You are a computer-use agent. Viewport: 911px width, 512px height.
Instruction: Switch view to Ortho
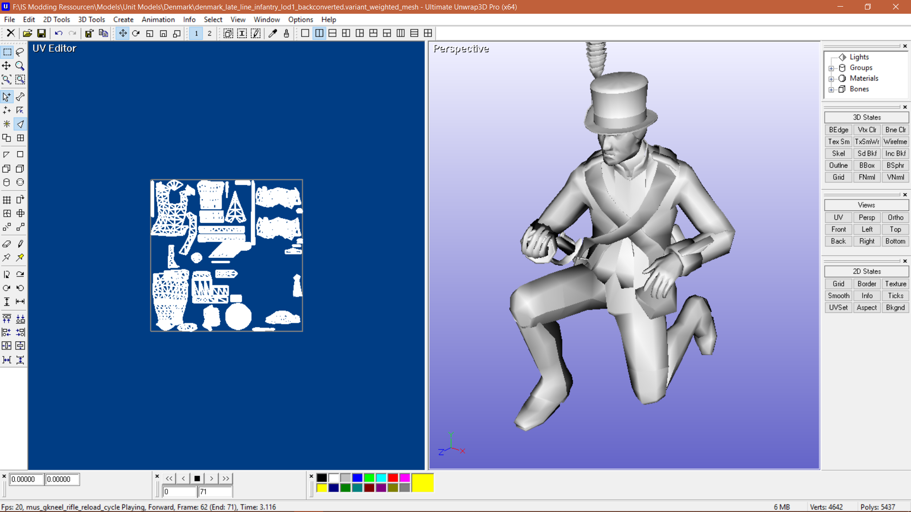(895, 218)
